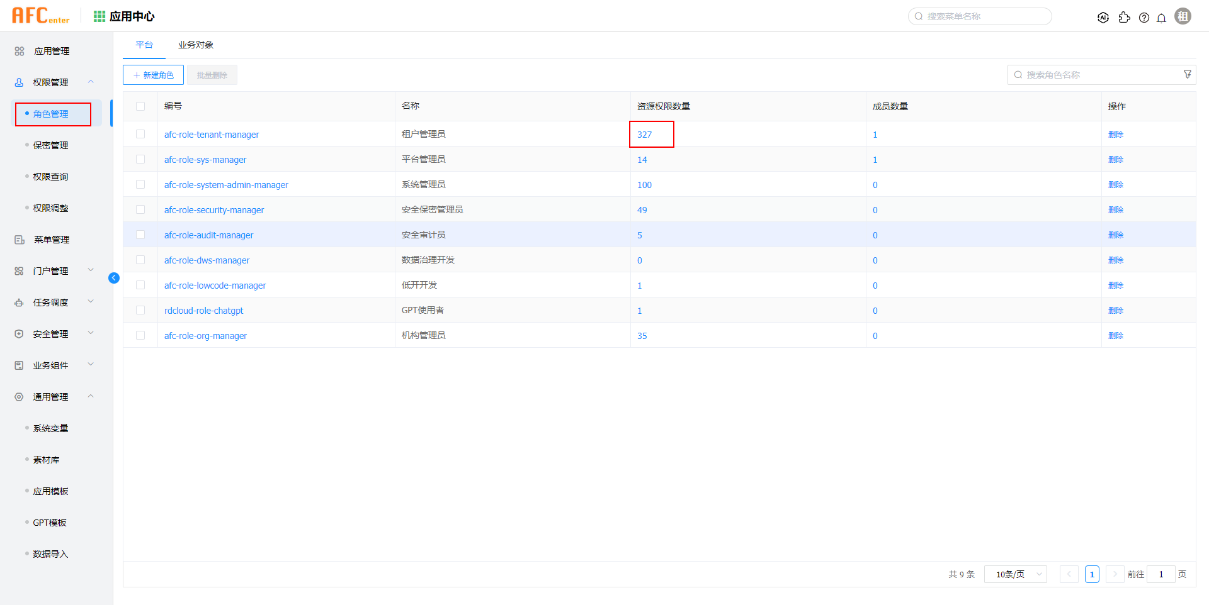Open the user avatar icon
1209x605 pixels.
pyautogui.click(x=1183, y=16)
